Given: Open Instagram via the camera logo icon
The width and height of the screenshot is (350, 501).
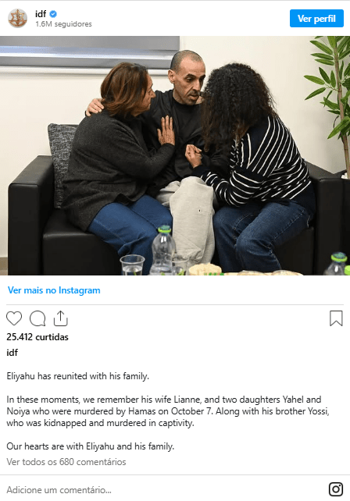Looking at the screenshot, I should (336, 489).
